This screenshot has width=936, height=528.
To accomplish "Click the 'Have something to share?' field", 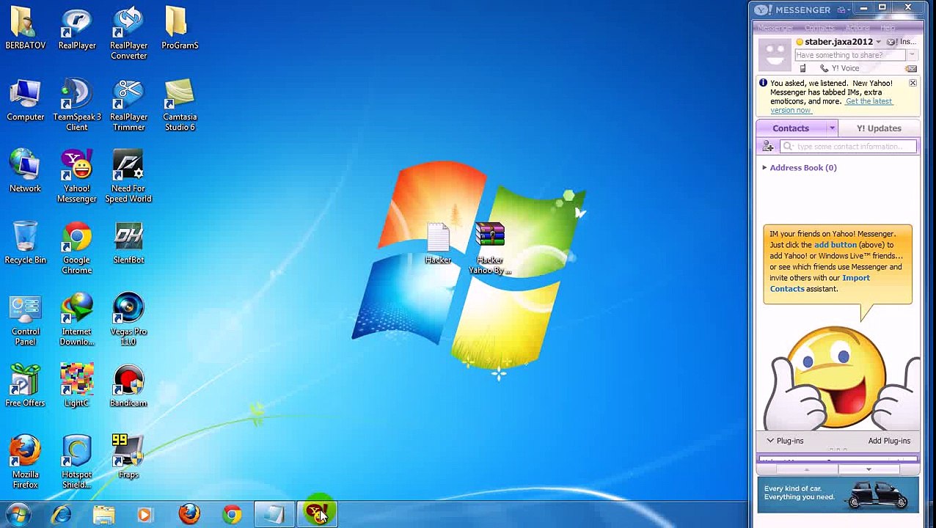I will pos(851,55).
